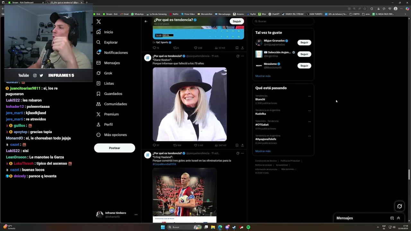Screen dimensions: 411x231
Task: Open Guardados bookmark icon in sidebar
Action: (99, 94)
